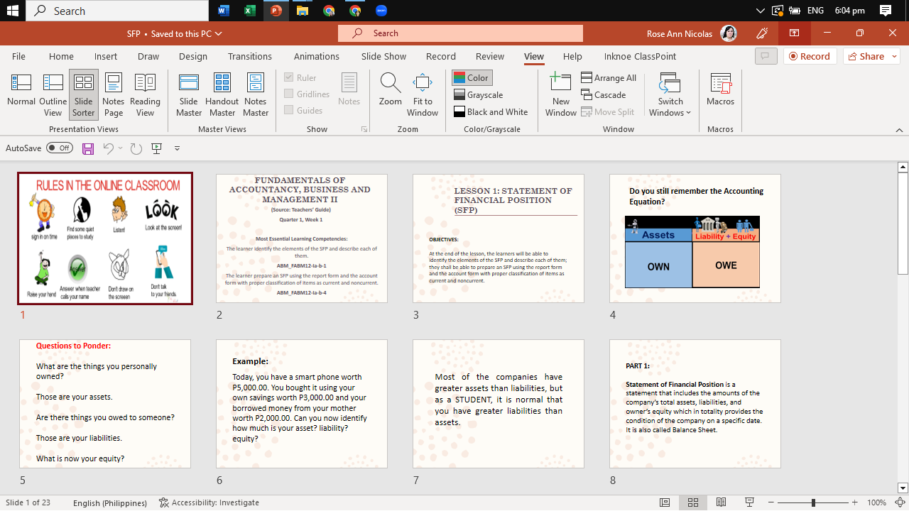Fit slide to current window in the status bar

(900, 502)
